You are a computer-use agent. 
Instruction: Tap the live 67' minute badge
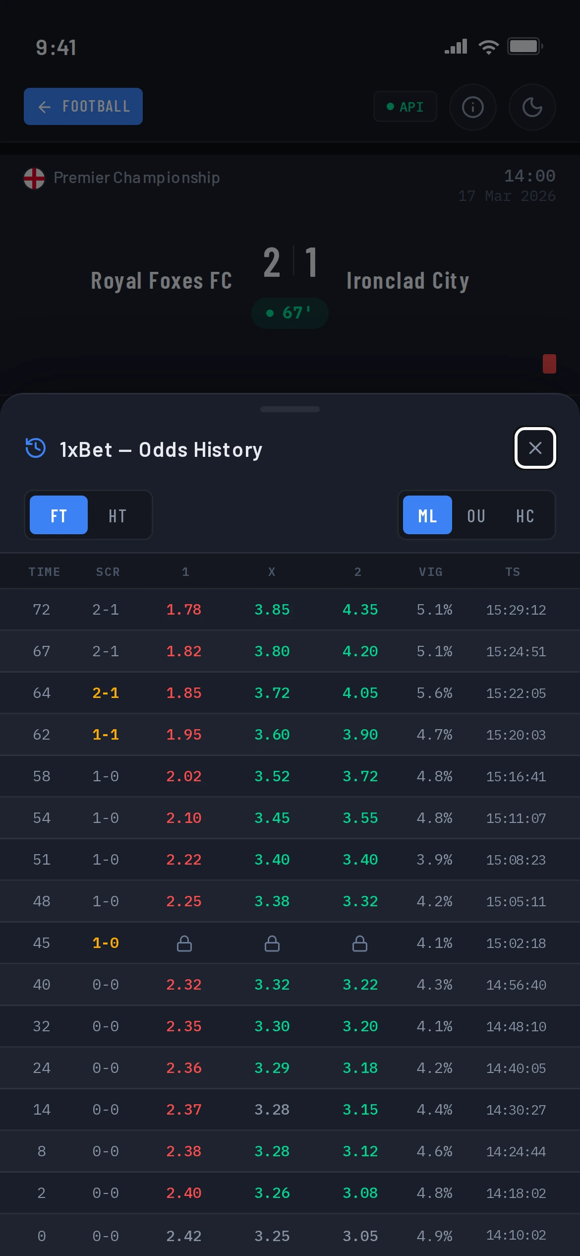tap(290, 313)
